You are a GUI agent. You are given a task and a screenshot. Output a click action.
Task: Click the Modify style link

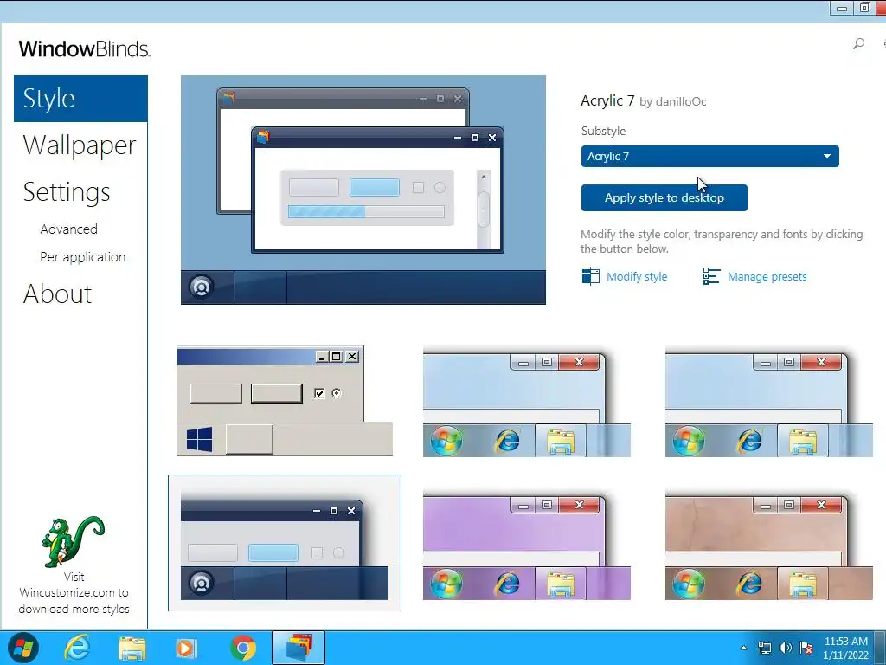pos(637,276)
